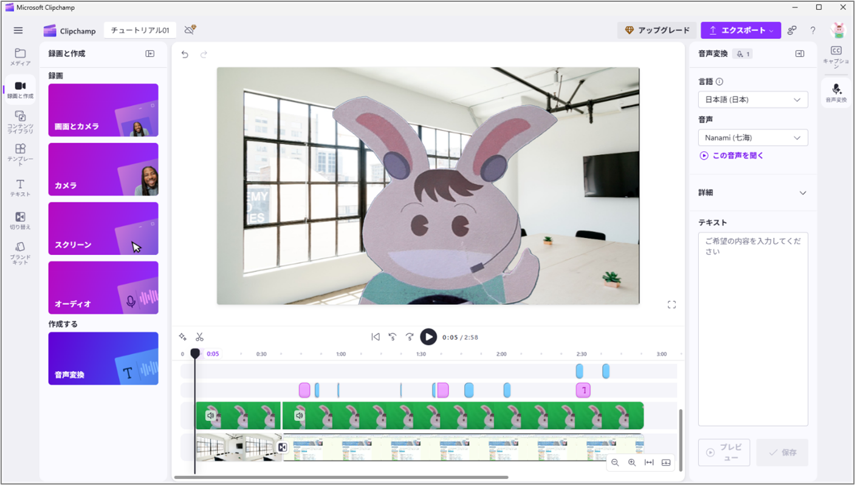Click the split scissors icon
The height and width of the screenshot is (485, 855).
coord(199,337)
